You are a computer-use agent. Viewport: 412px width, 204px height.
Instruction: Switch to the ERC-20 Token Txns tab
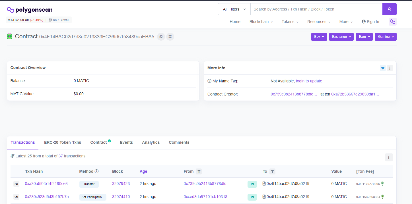[x=62, y=142]
